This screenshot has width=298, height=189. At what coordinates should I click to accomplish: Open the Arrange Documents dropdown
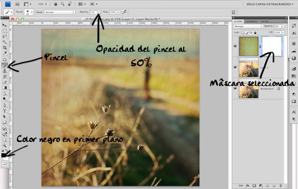click(82, 4)
